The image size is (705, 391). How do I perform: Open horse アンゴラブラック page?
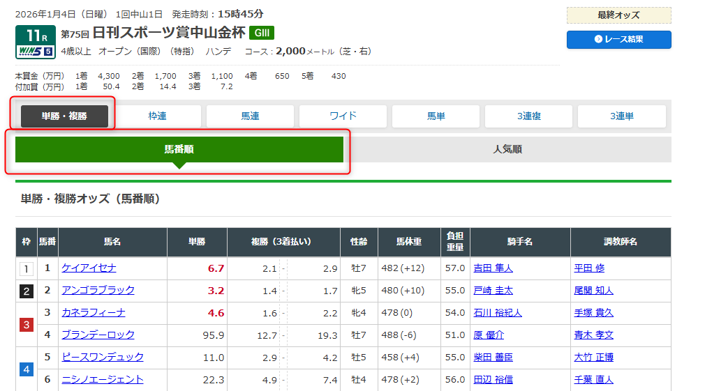pos(98,291)
